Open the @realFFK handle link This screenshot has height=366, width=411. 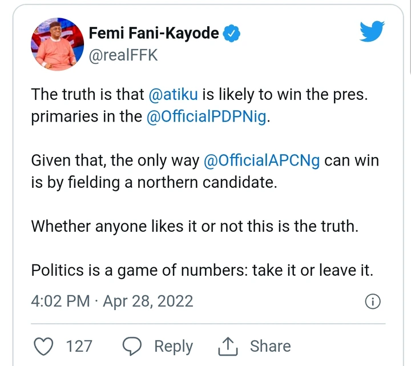pyautogui.click(x=123, y=55)
